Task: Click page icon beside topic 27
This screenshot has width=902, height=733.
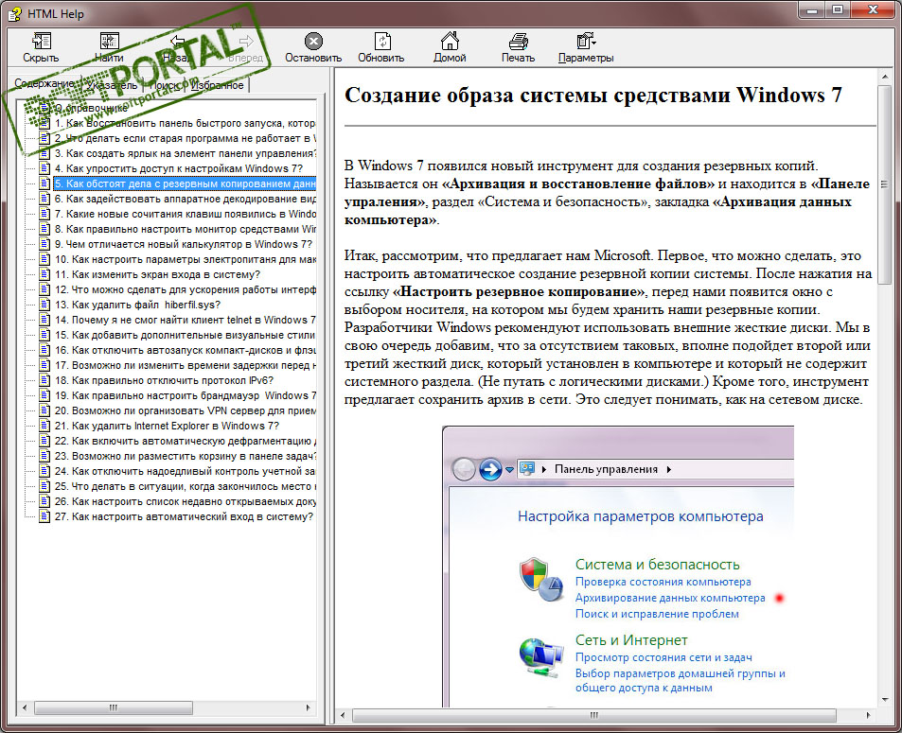Action: [44, 516]
